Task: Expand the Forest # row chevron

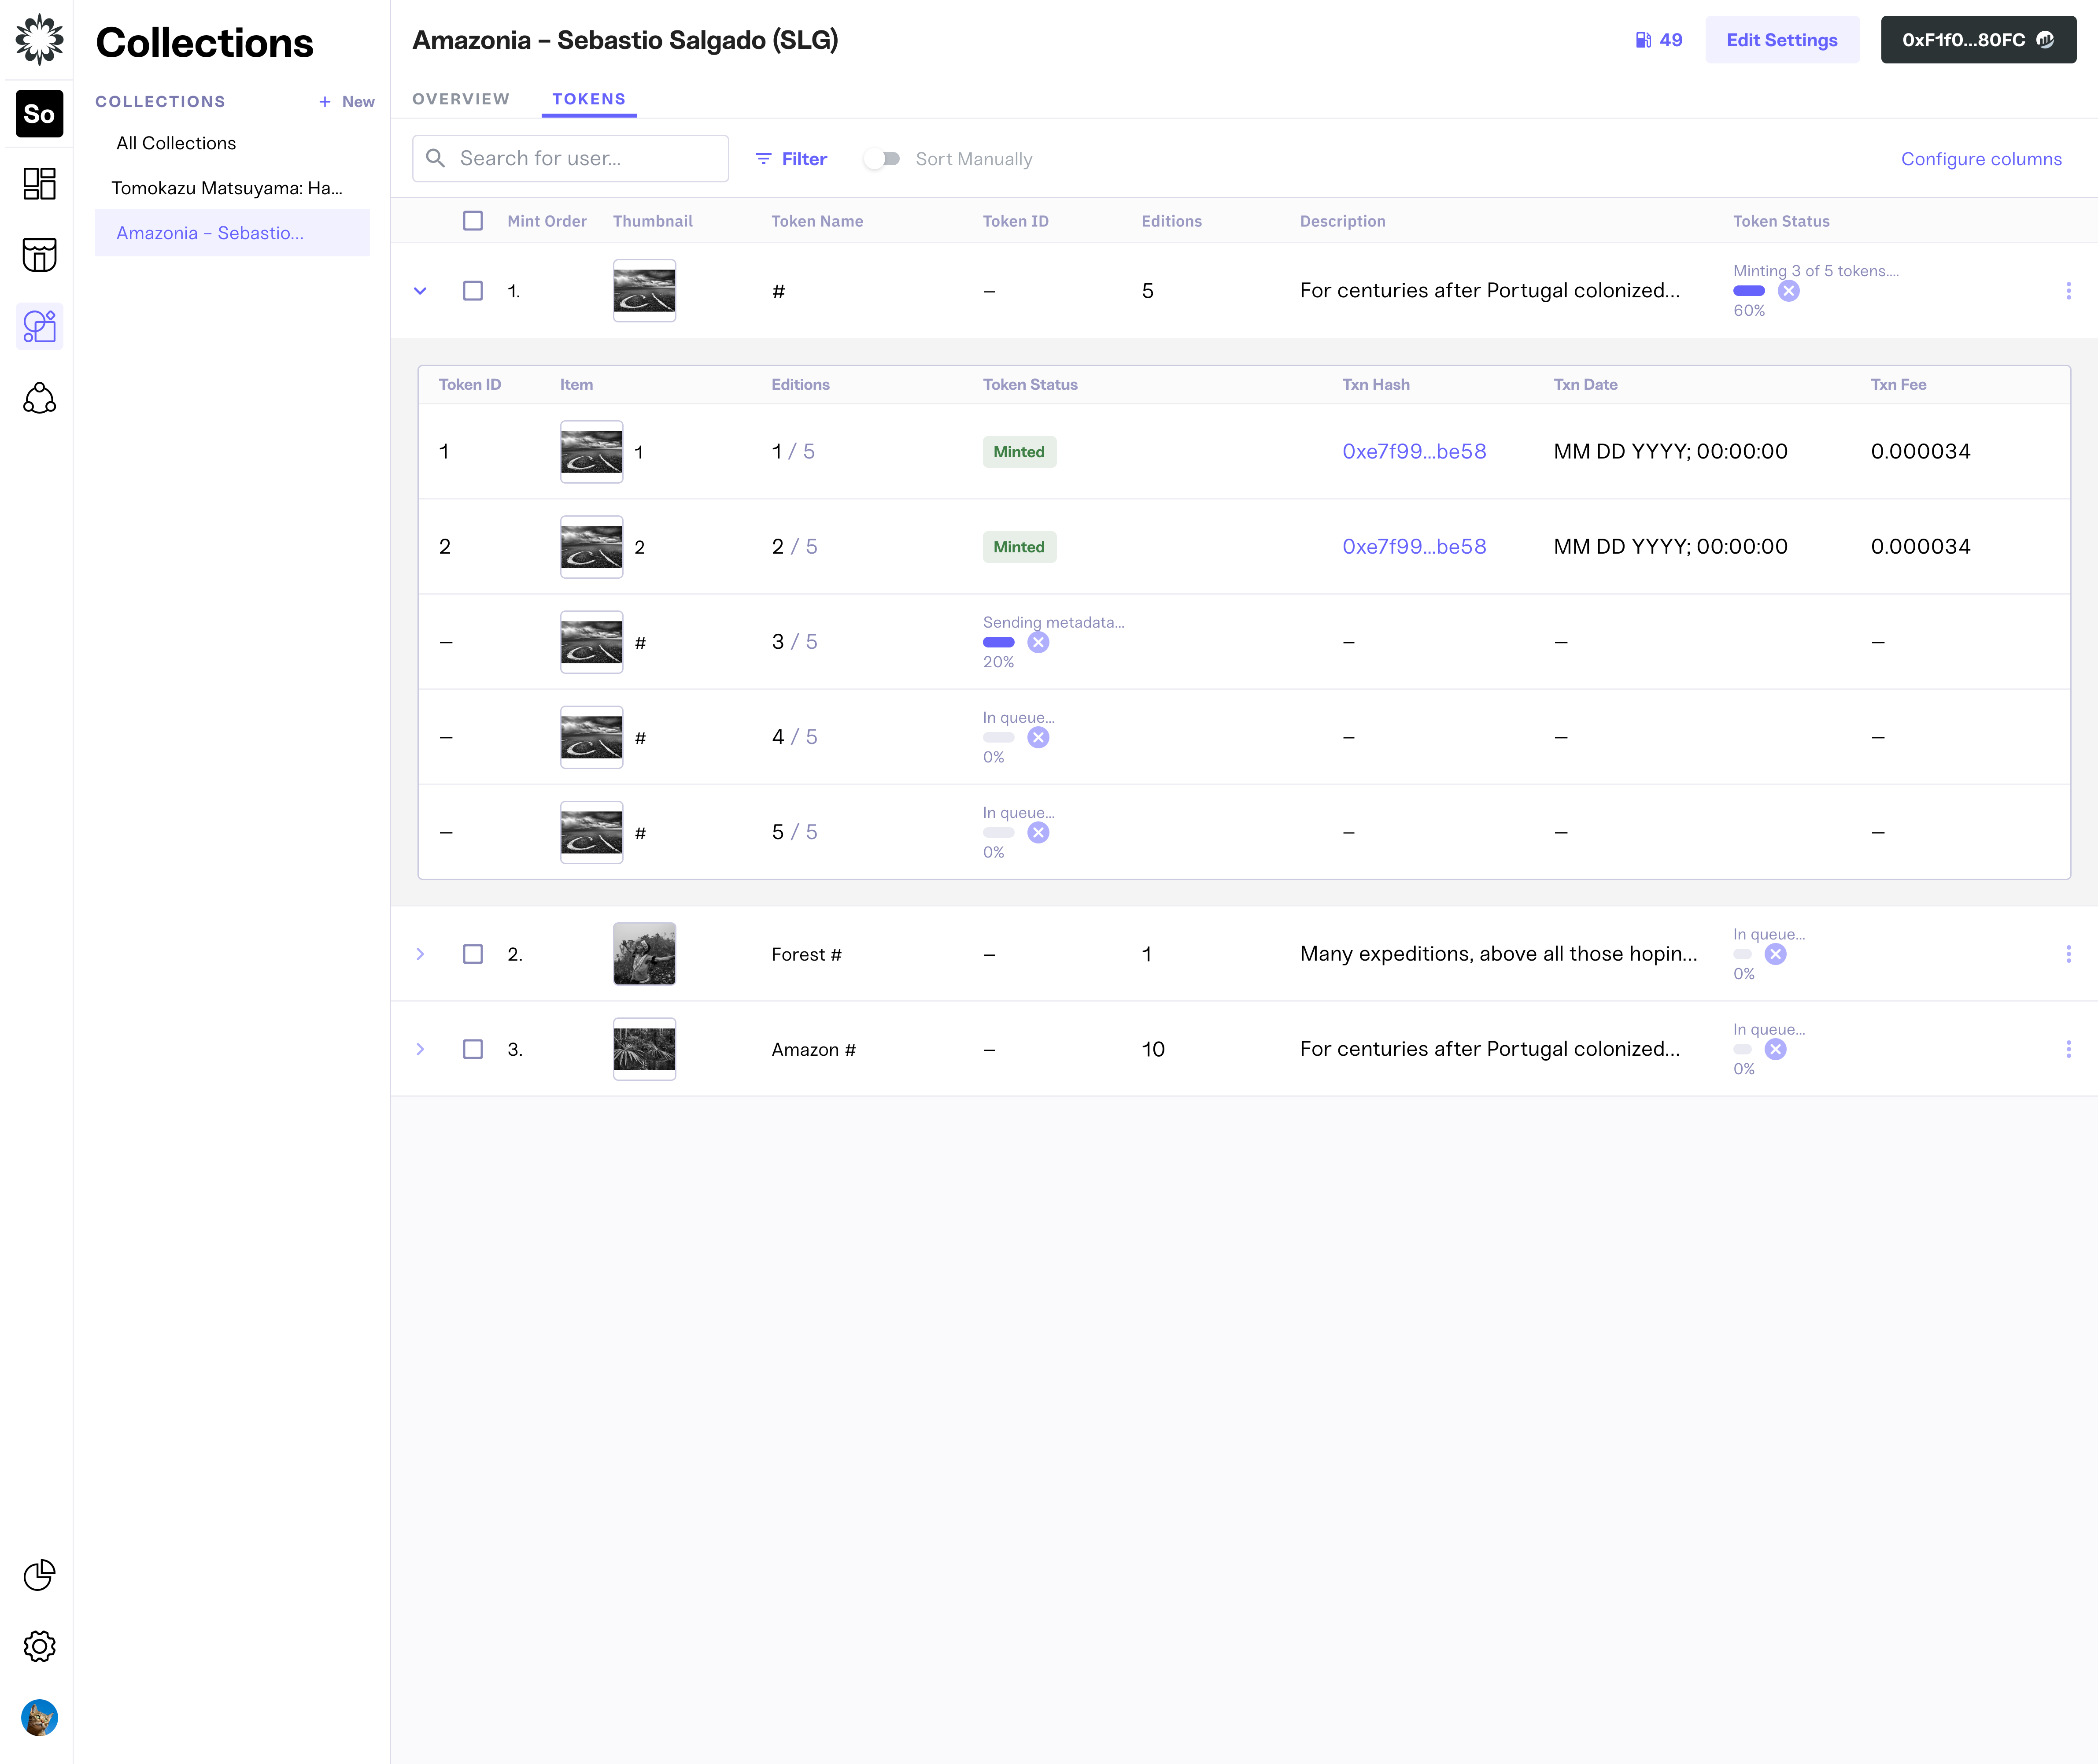Action: coord(420,954)
